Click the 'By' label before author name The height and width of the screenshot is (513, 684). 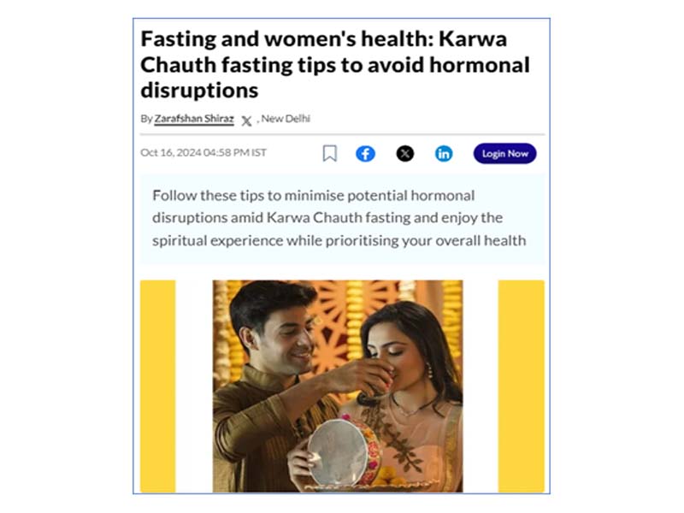pos(146,119)
